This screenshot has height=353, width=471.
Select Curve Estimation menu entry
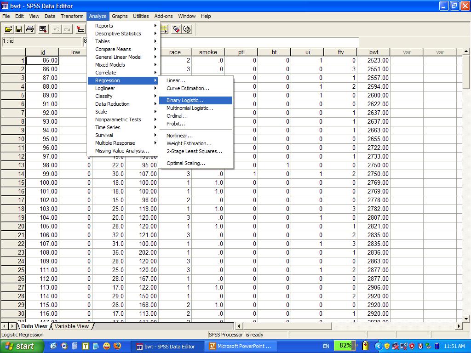[195, 88]
